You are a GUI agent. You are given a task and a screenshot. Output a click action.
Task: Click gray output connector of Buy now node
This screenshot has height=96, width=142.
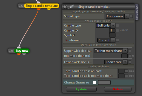[24, 54]
